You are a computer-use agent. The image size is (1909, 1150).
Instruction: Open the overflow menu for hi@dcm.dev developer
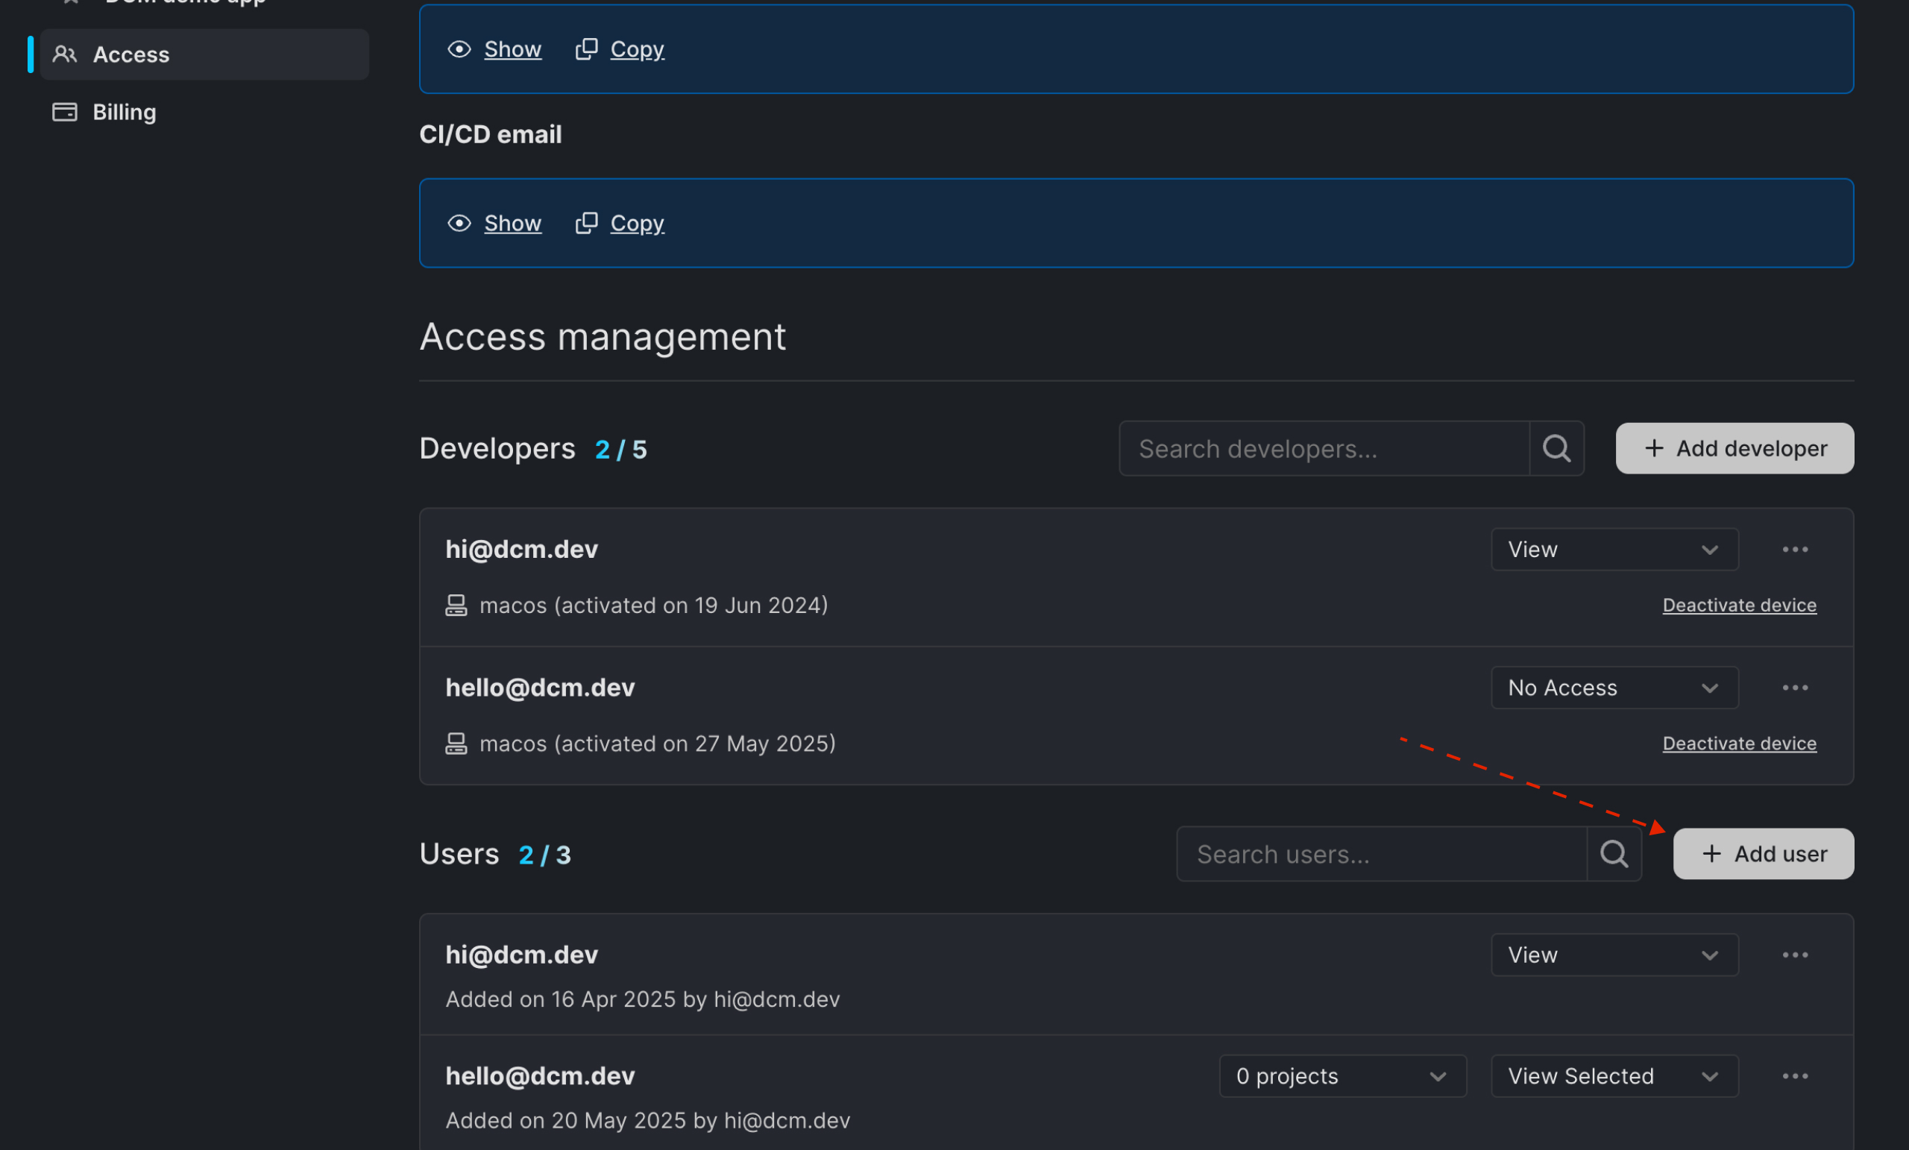coord(1796,549)
